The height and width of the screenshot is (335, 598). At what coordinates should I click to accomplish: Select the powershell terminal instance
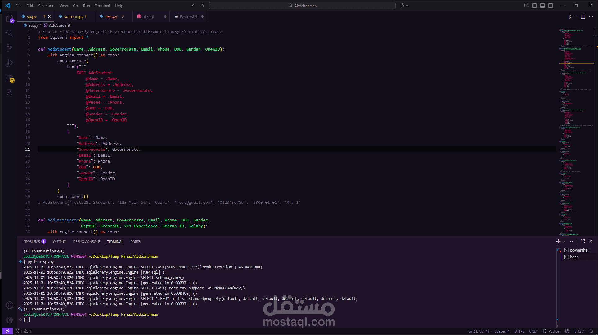coord(579,250)
